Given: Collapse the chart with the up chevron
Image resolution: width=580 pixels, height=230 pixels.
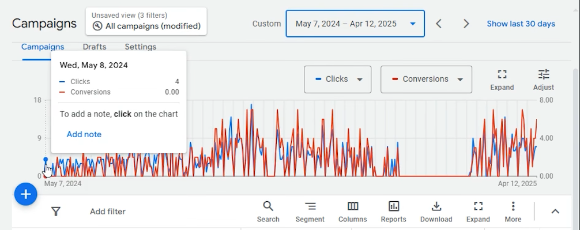Looking at the screenshot, I should [x=555, y=211].
